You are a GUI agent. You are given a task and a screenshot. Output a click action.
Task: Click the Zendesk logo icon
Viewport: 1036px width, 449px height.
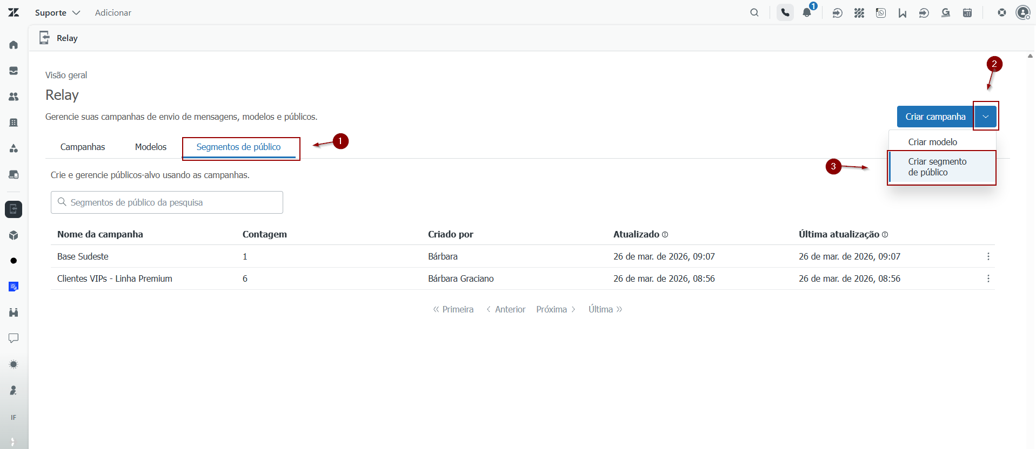click(14, 12)
